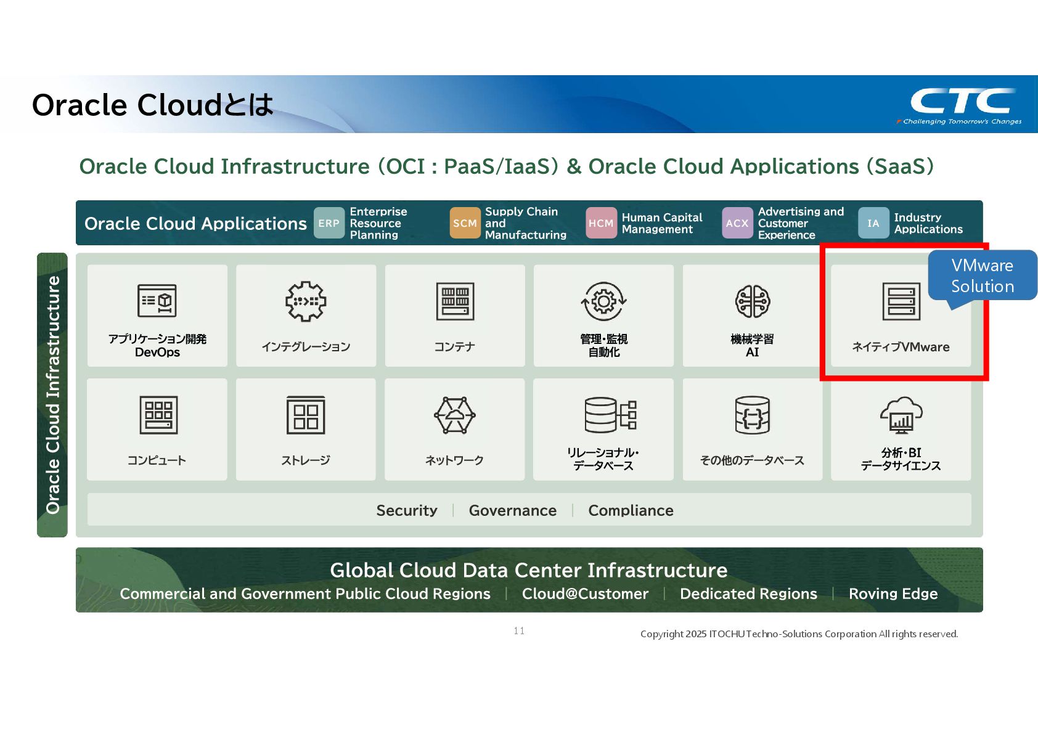The height and width of the screenshot is (734, 1038).
Task: Click the 管理・監視 自動化 label
Action: coord(603,345)
